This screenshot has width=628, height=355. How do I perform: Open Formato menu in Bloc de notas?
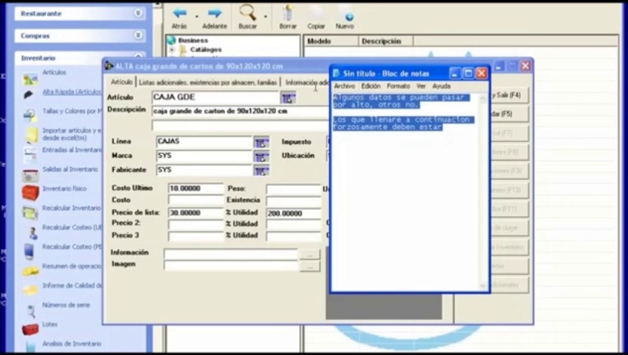398,86
